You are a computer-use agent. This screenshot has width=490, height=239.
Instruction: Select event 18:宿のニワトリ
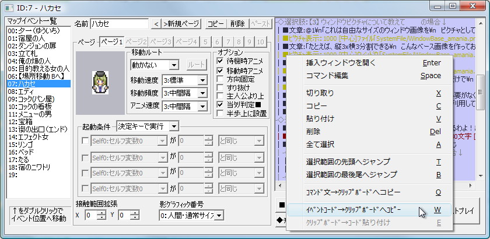(x=38, y=167)
